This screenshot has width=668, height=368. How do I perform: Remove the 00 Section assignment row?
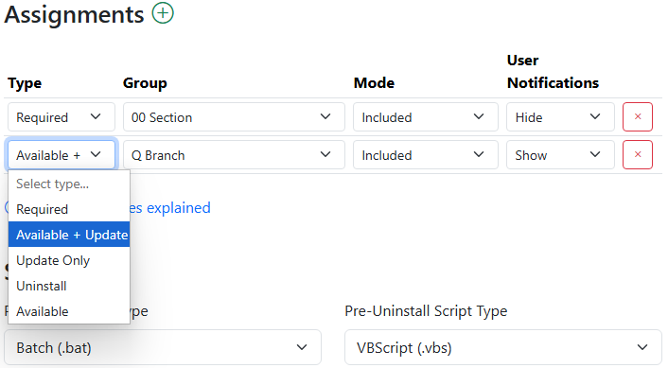pyautogui.click(x=638, y=116)
